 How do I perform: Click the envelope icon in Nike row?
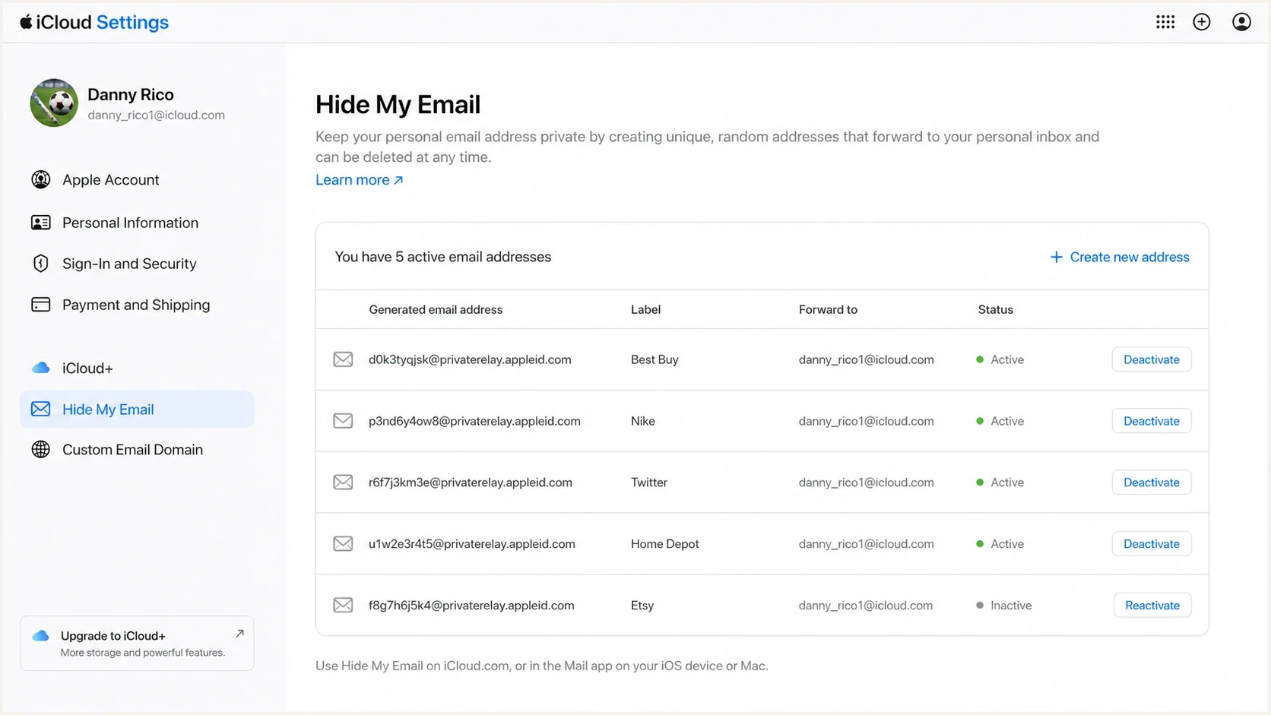coord(343,421)
